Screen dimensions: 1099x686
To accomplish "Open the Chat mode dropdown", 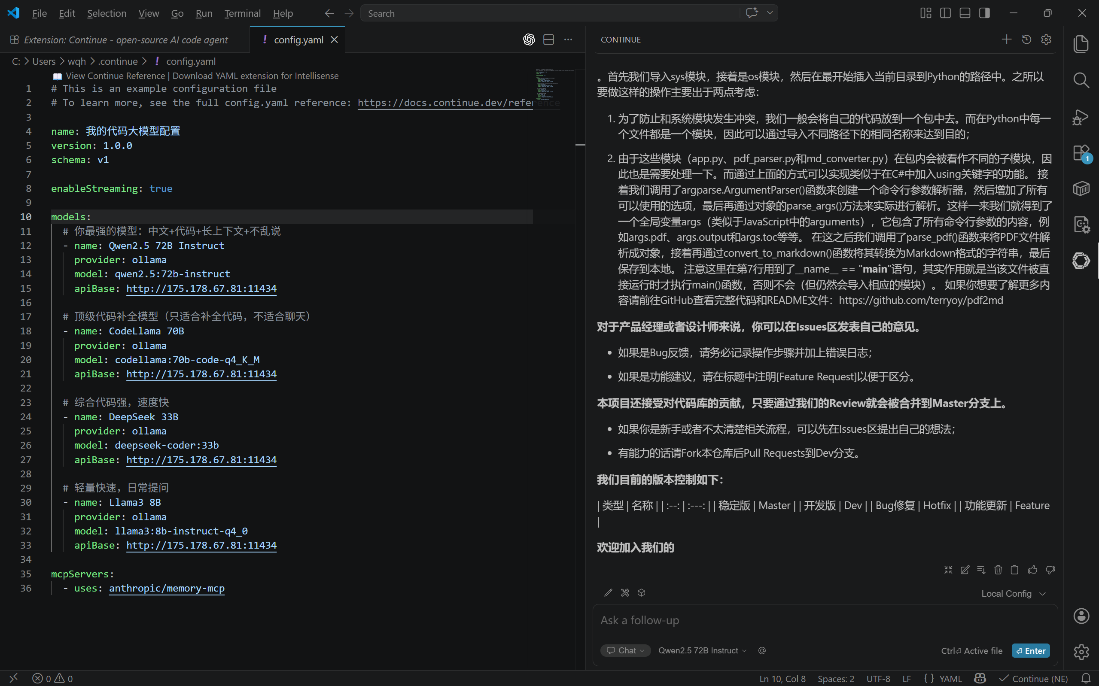I will pyautogui.click(x=626, y=650).
